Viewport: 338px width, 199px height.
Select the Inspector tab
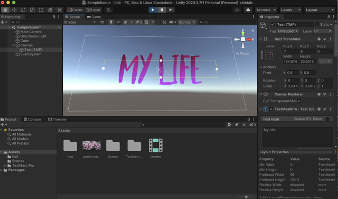(269, 17)
